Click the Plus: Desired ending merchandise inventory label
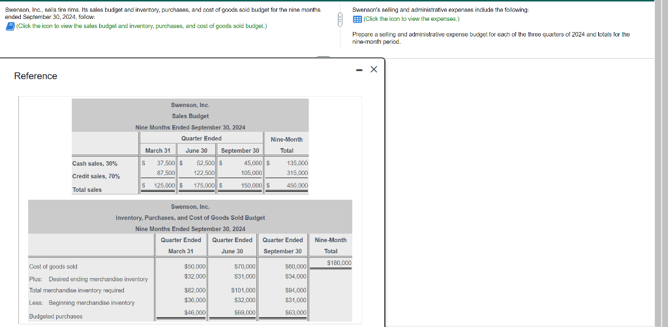 pyautogui.click(x=88, y=279)
